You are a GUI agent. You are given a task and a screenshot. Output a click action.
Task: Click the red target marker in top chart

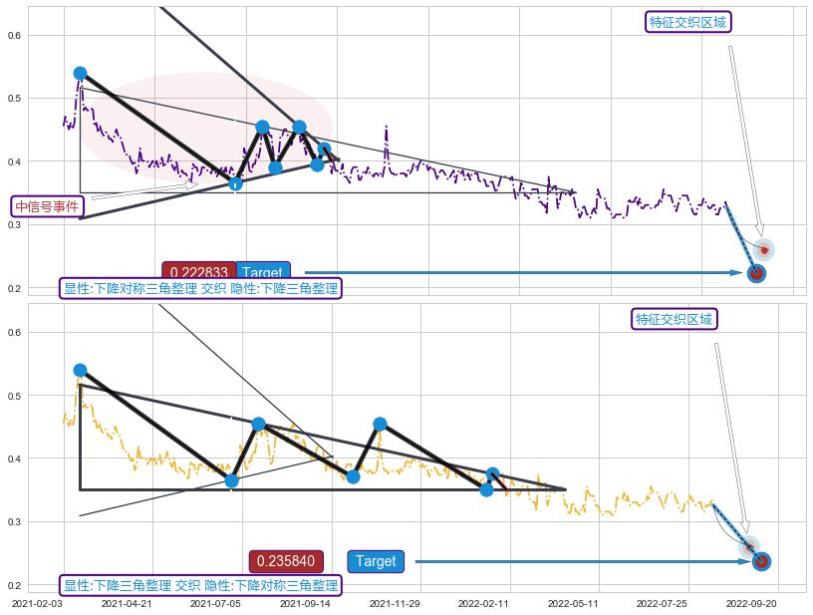click(x=756, y=273)
